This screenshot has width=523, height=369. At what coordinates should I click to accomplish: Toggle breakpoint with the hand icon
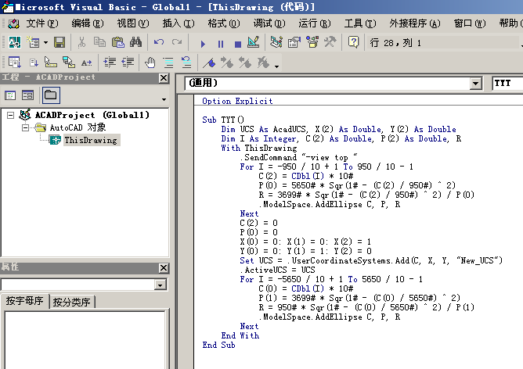tap(150, 63)
